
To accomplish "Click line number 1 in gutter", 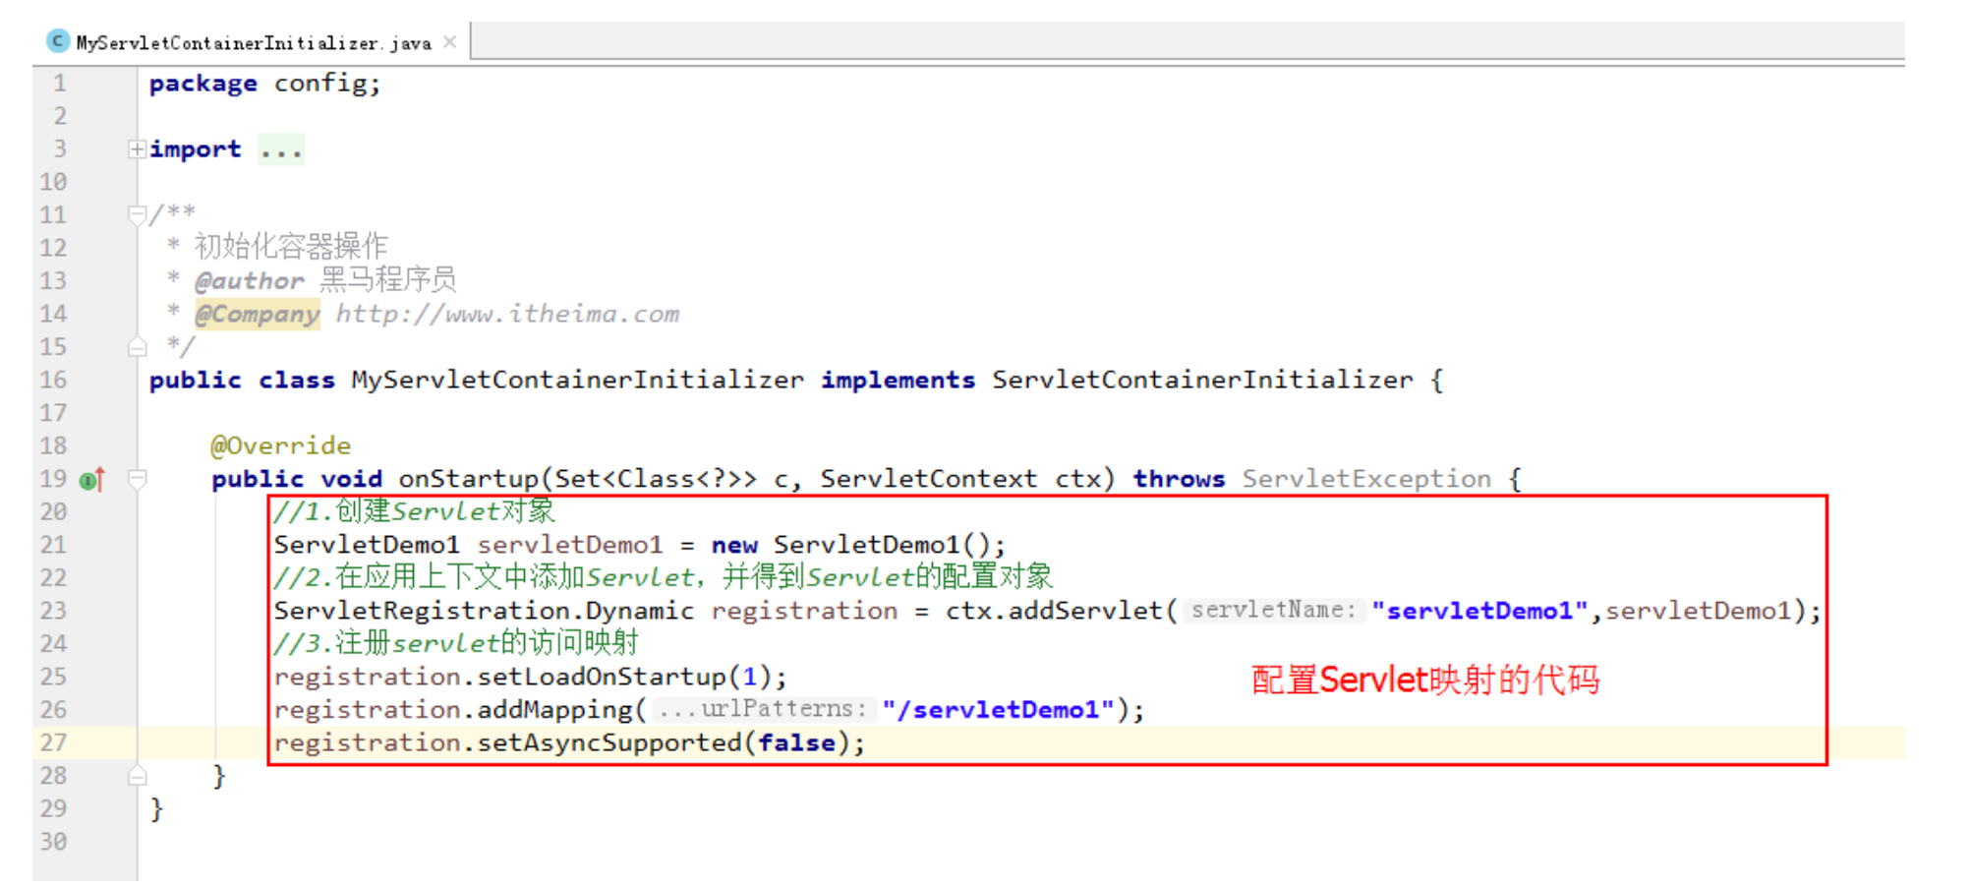I will click(59, 84).
